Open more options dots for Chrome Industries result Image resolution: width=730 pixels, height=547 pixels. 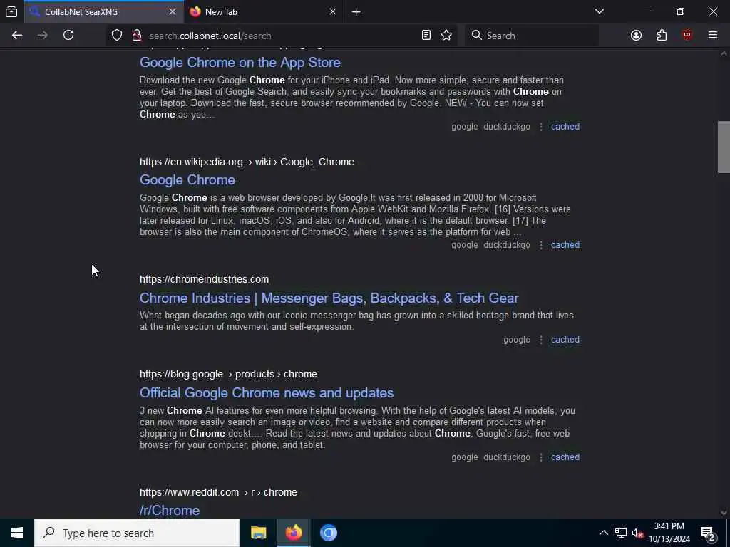(540, 340)
